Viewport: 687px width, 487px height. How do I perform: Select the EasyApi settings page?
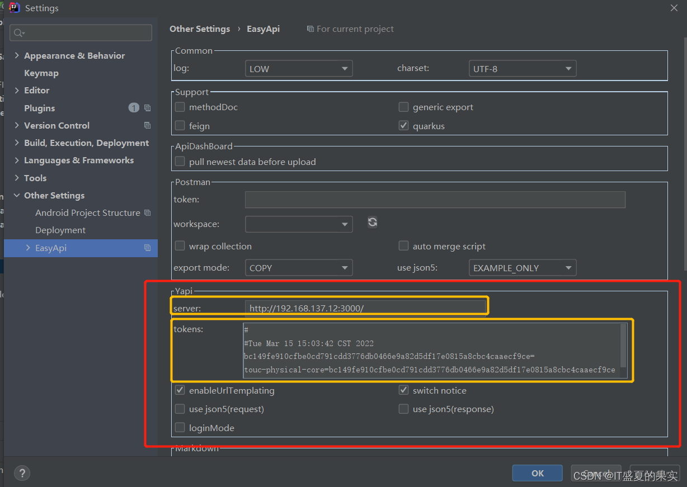[81, 248]
